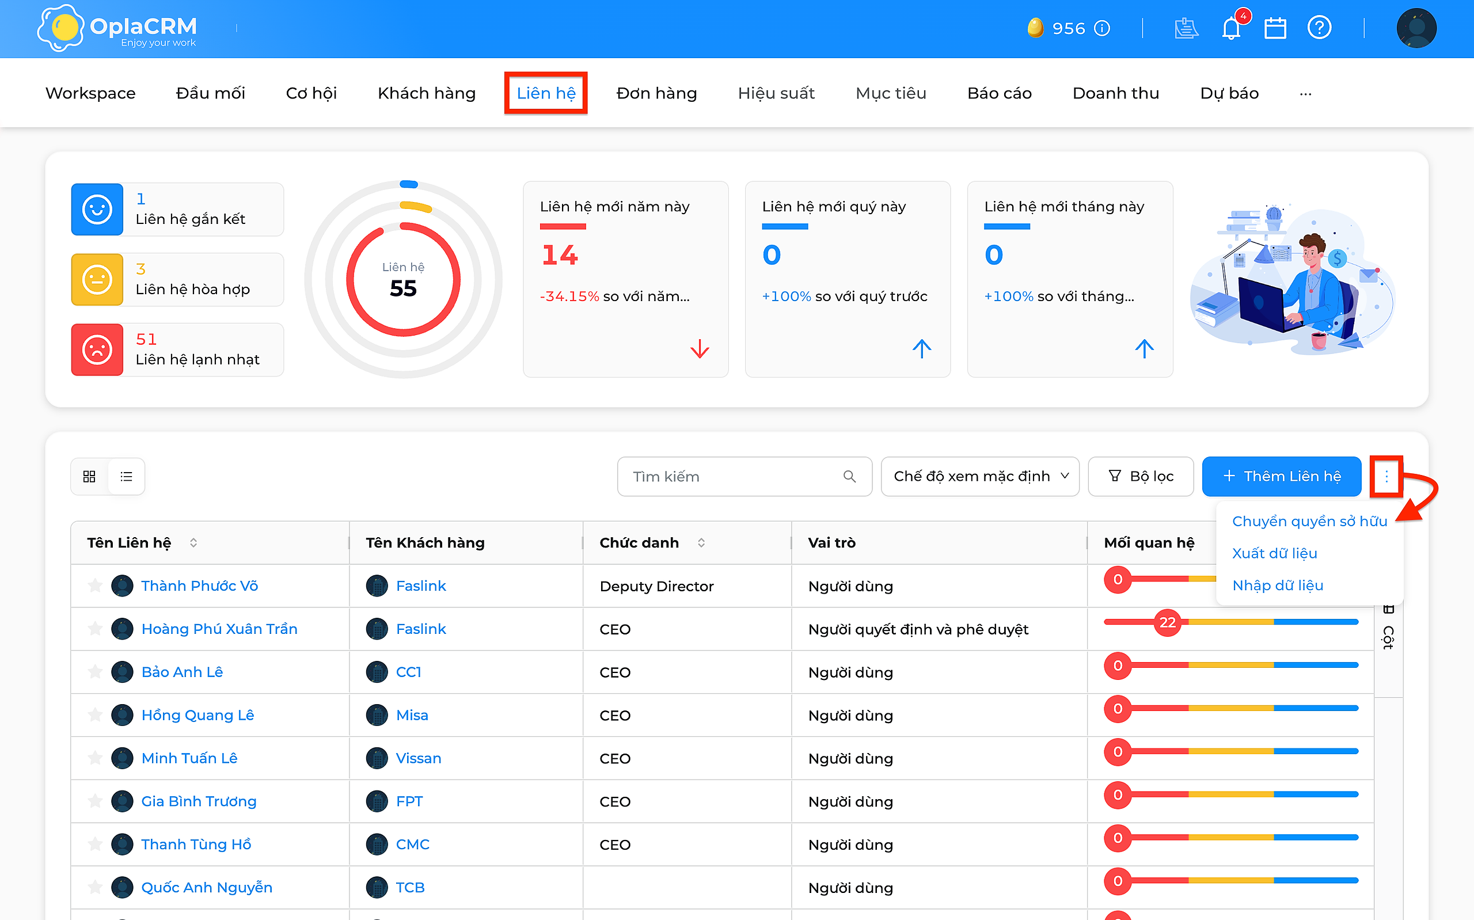Toggle favorite star for Bảo Anh Lê
The width and height of the screenshot is (1474, 920).
pos(94,672)
